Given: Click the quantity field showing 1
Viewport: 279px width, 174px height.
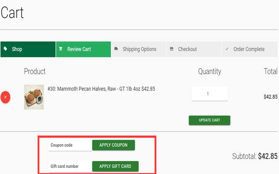Looking at the screenshot, I should point(210,94).
